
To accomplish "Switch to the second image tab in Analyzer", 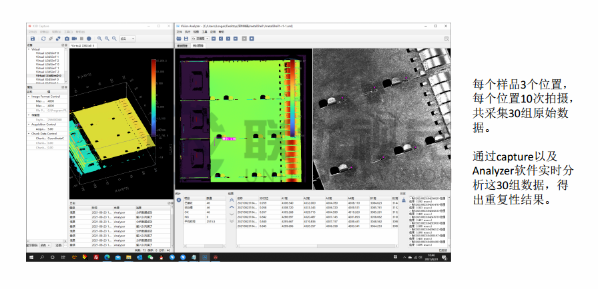I will [x=198, y=46].
